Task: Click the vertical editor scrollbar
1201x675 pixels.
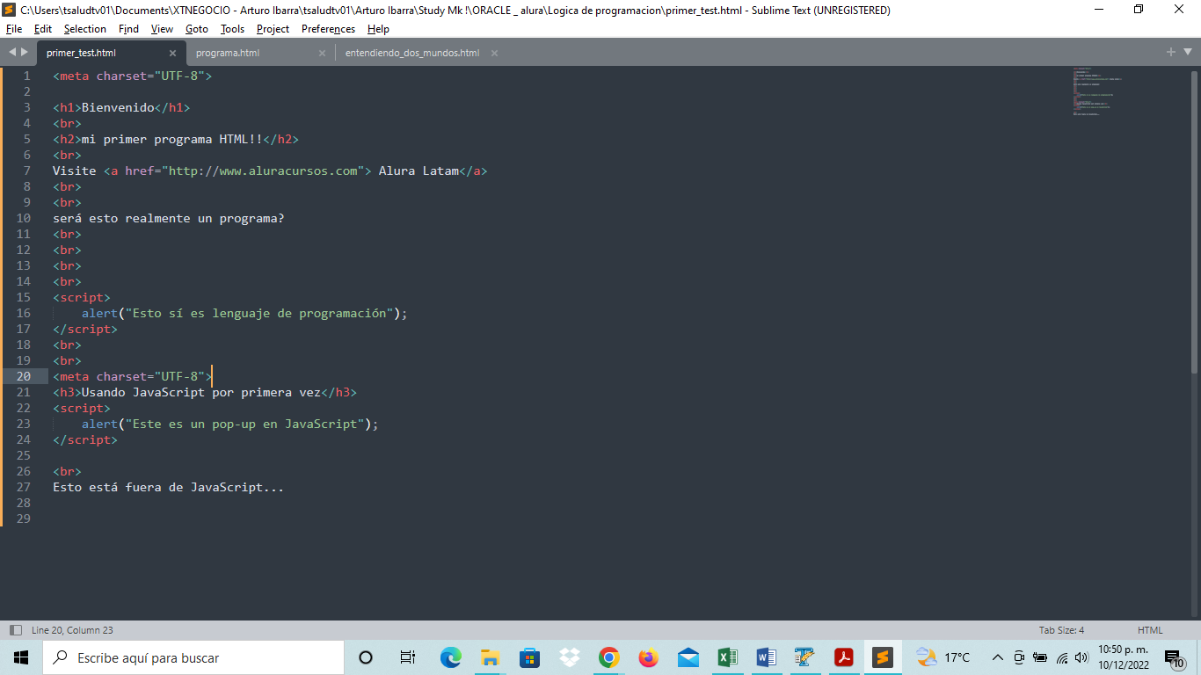Action: (x=1195, y=222)
